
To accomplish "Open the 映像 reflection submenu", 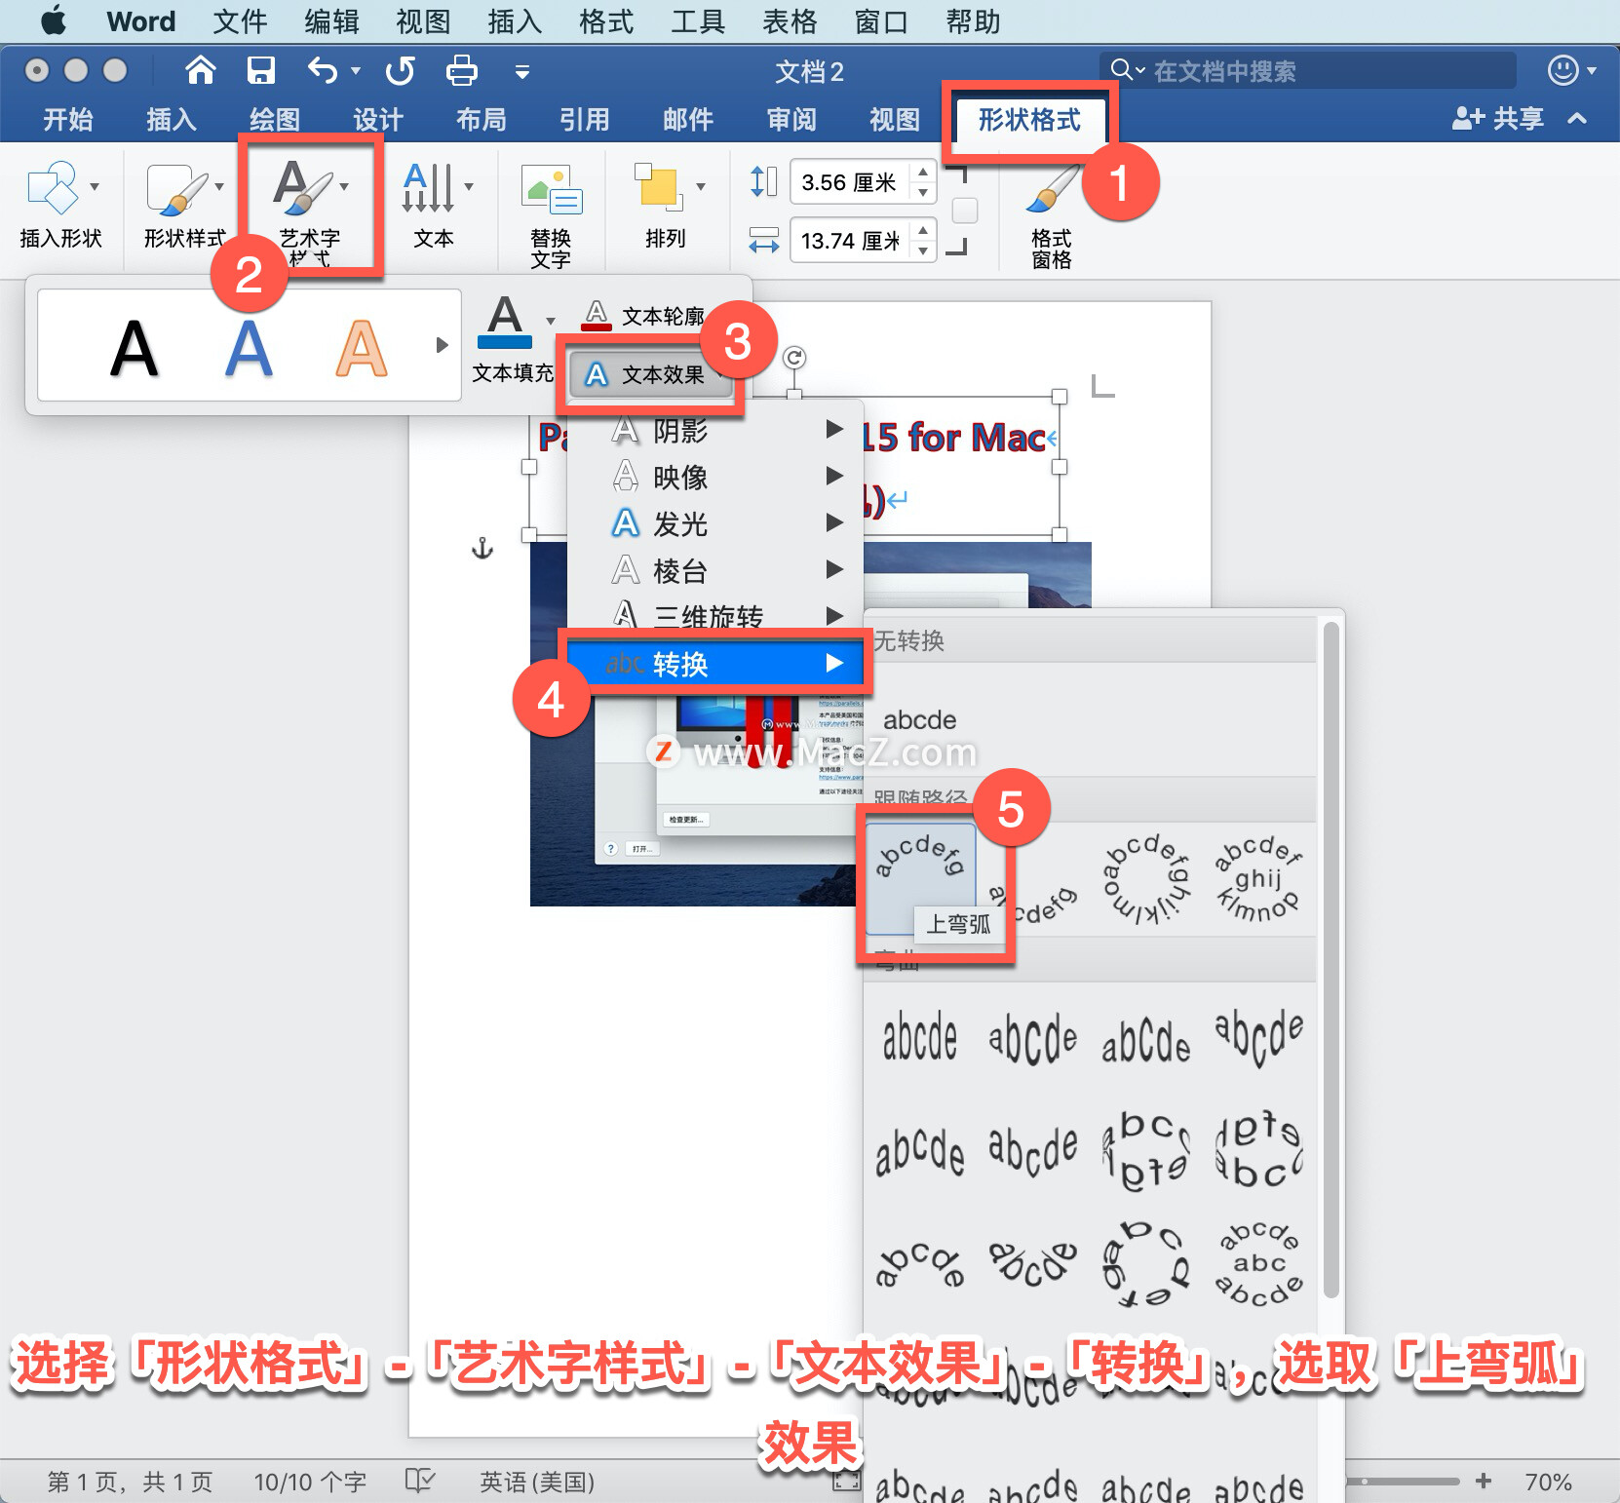I will (x=716, y=477).
